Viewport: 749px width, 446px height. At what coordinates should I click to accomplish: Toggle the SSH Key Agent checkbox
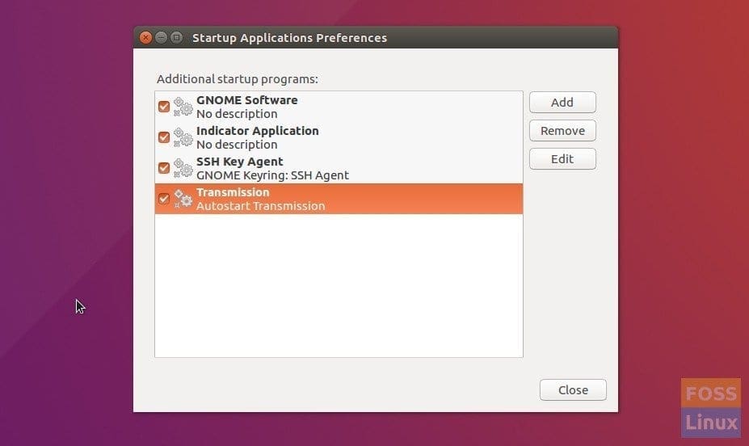click(164, 168)
